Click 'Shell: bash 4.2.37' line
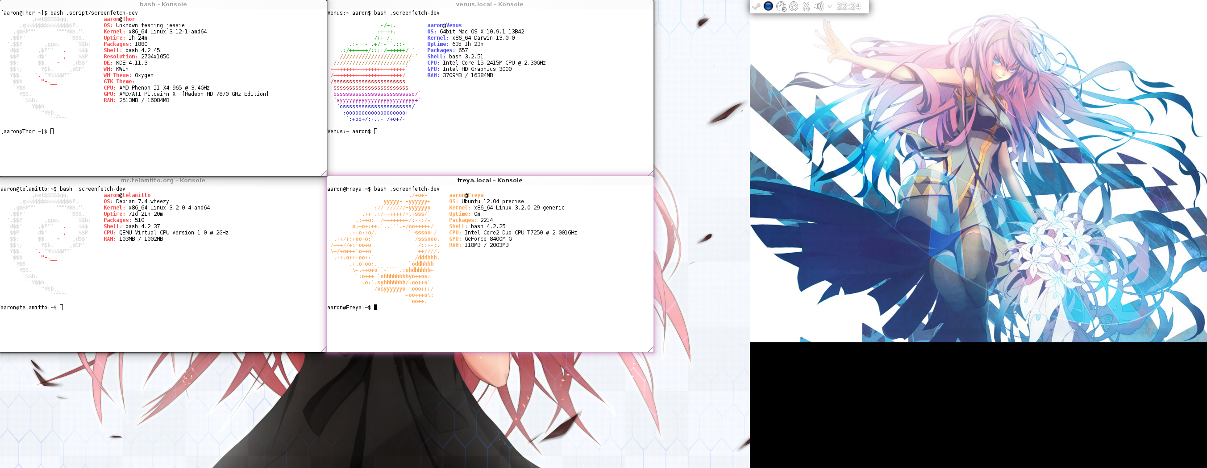 132,226
